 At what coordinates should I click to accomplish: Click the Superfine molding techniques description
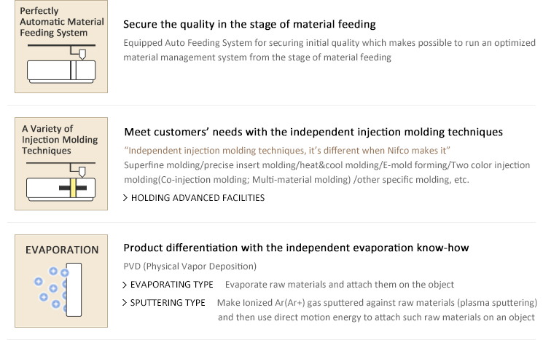coord(327,173)
